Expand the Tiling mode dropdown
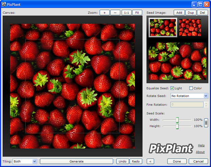211x167 pixels. click(25, 161)
